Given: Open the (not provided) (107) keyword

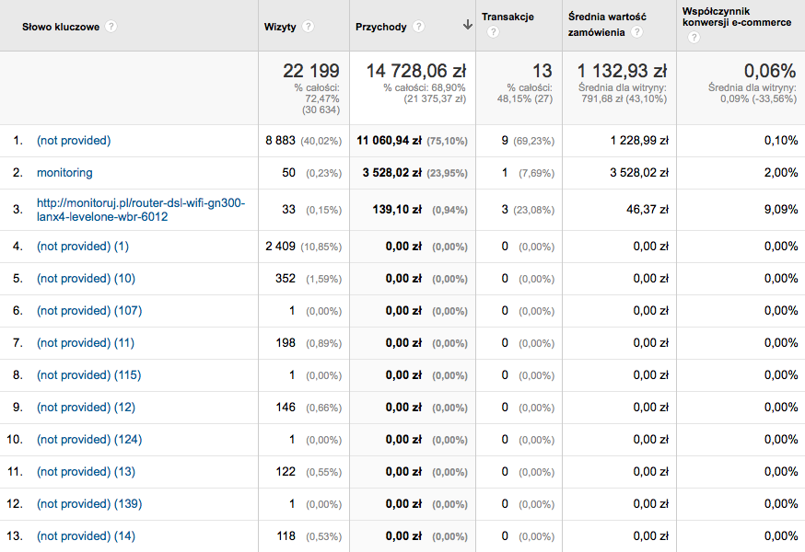Looking at the screenshot, I should (89, 311).
